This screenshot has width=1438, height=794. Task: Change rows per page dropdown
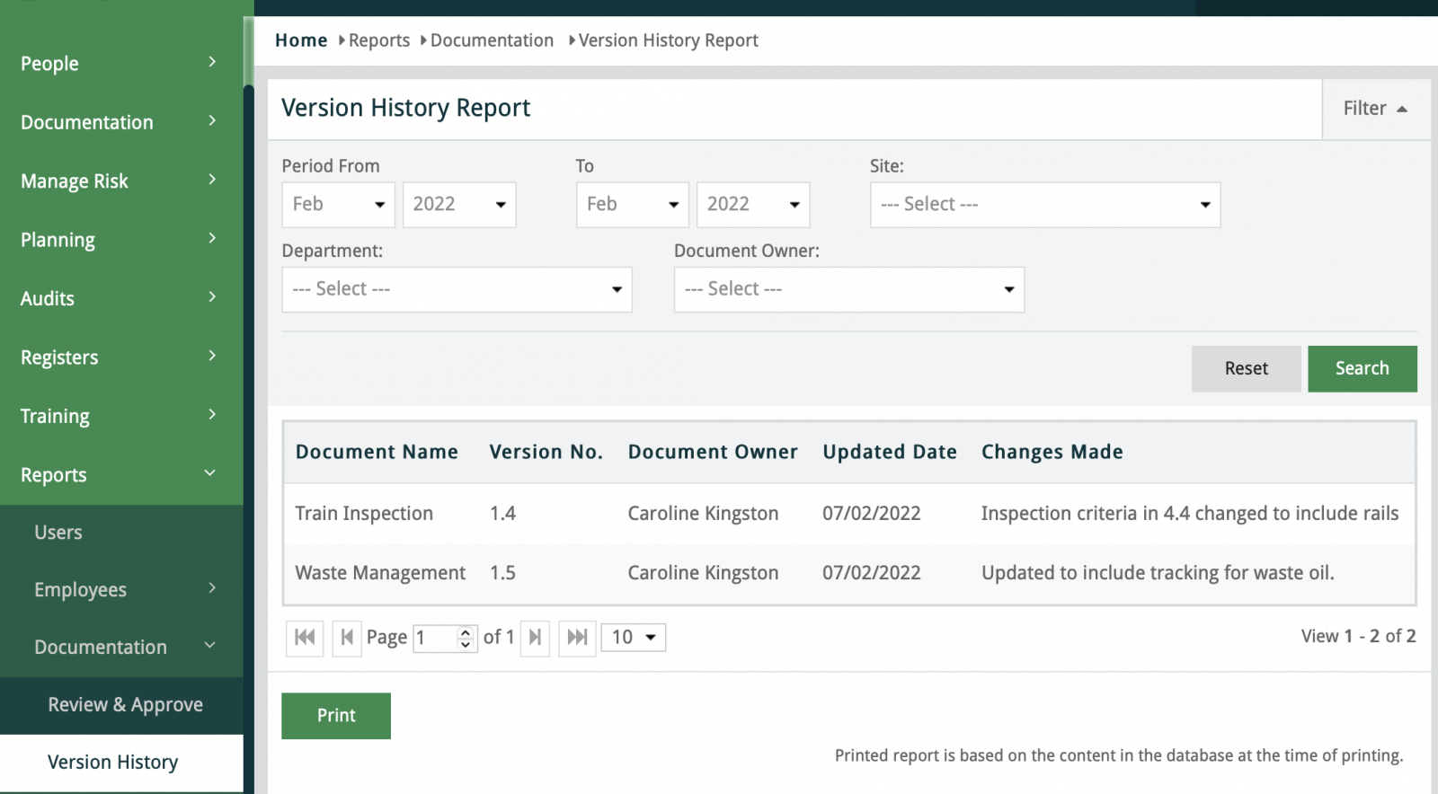(634, 638)
